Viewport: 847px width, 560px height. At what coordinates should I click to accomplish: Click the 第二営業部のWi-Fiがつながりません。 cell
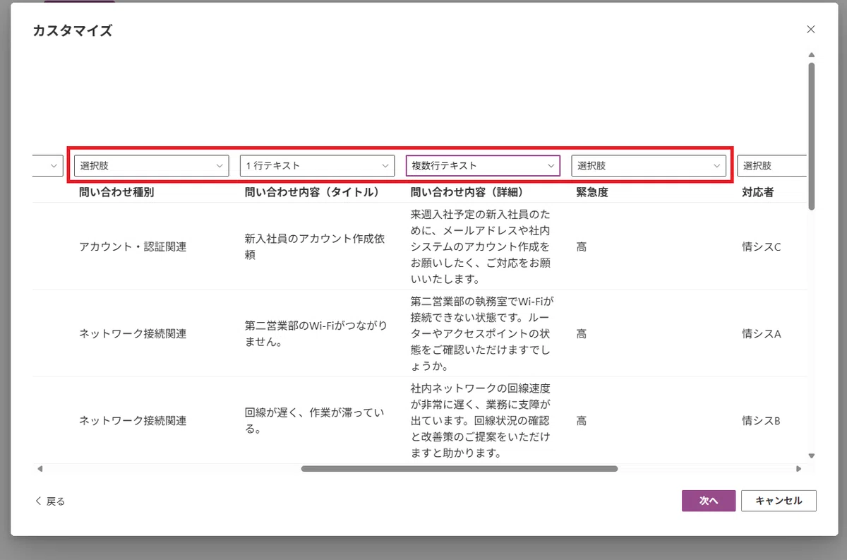(316, 333)
